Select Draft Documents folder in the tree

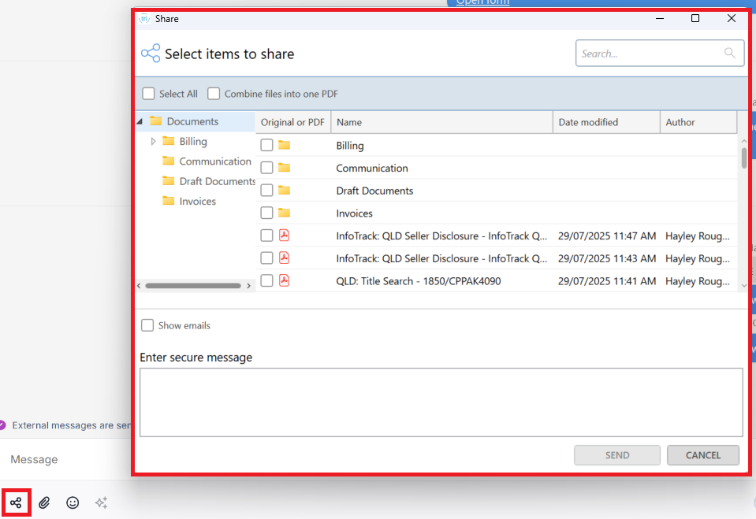217,181
